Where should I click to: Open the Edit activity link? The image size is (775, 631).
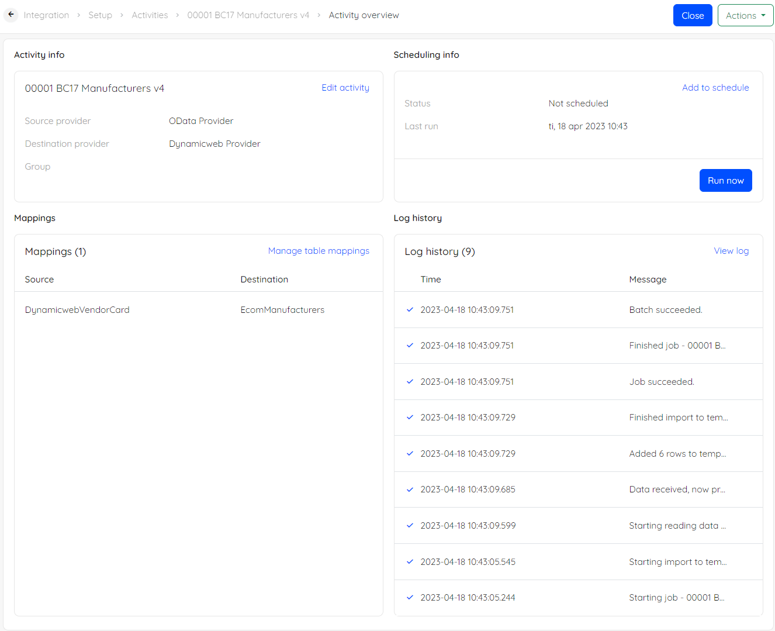pos(345,88)
